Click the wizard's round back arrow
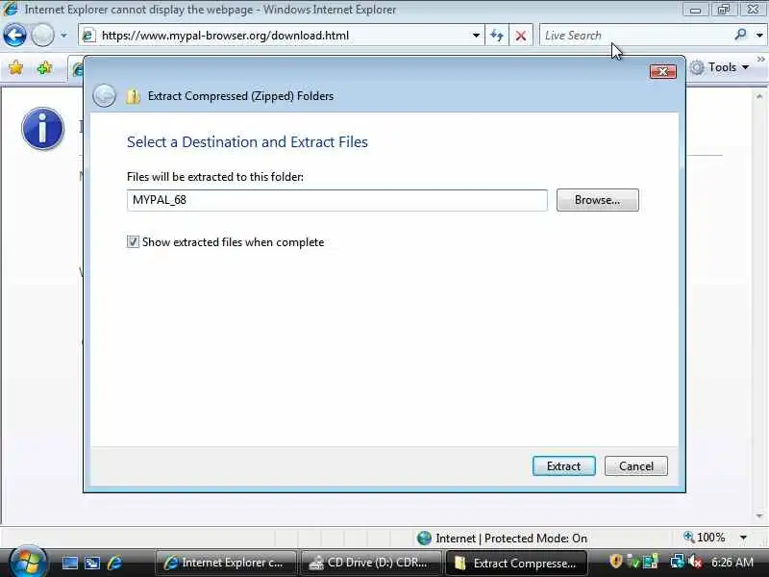Screen dimensions: 769x577 coord(105,95)
